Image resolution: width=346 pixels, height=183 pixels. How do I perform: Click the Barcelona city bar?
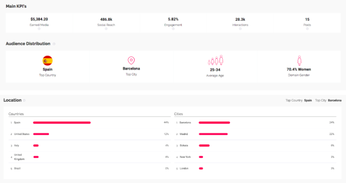click(214, 122)
